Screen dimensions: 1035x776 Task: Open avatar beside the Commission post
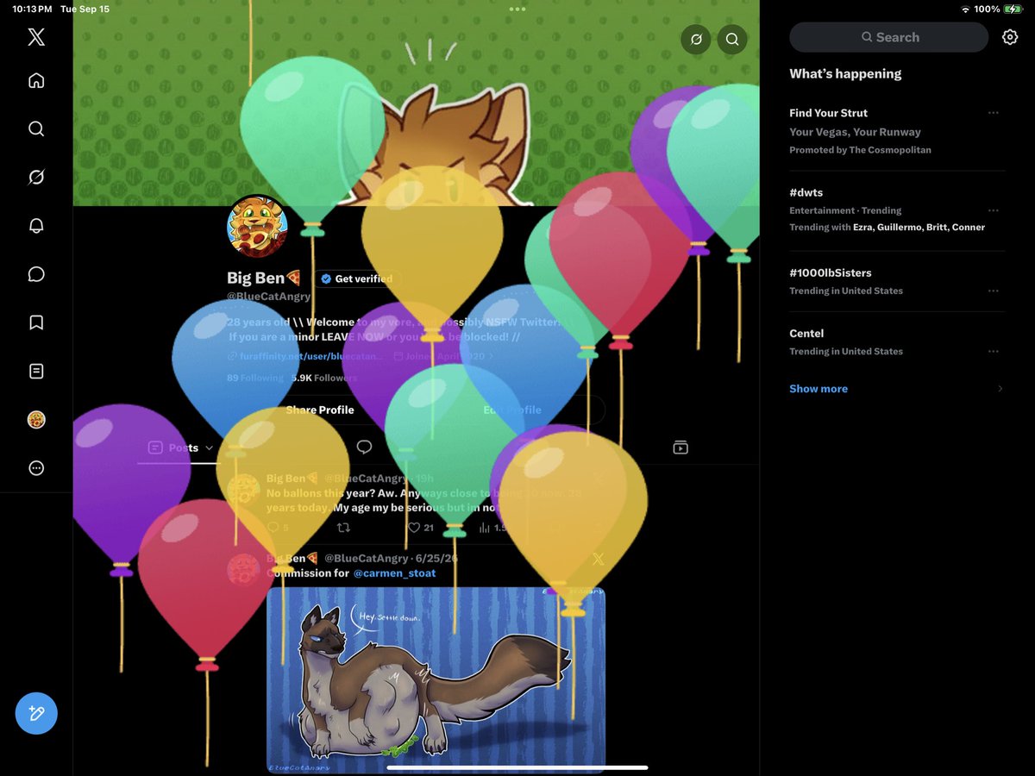coord(244,570)
